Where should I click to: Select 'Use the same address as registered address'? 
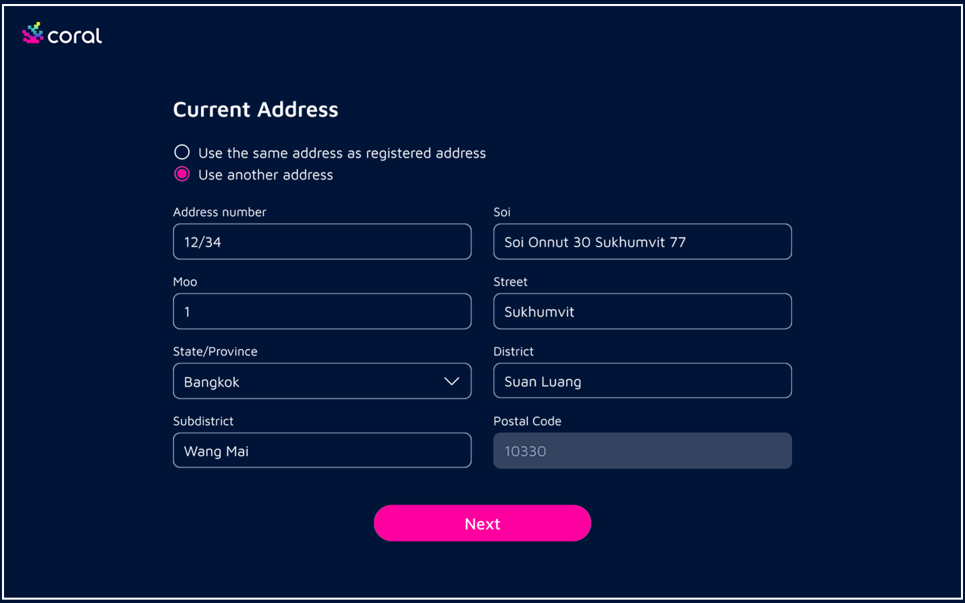coord(182,152)
